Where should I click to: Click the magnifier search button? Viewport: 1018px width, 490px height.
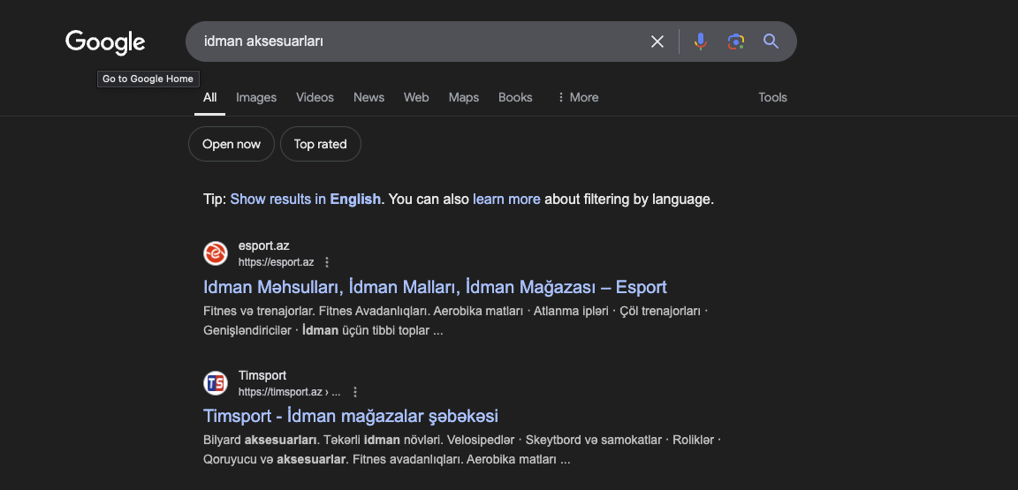pyautogui.click(x=771, y=41)
